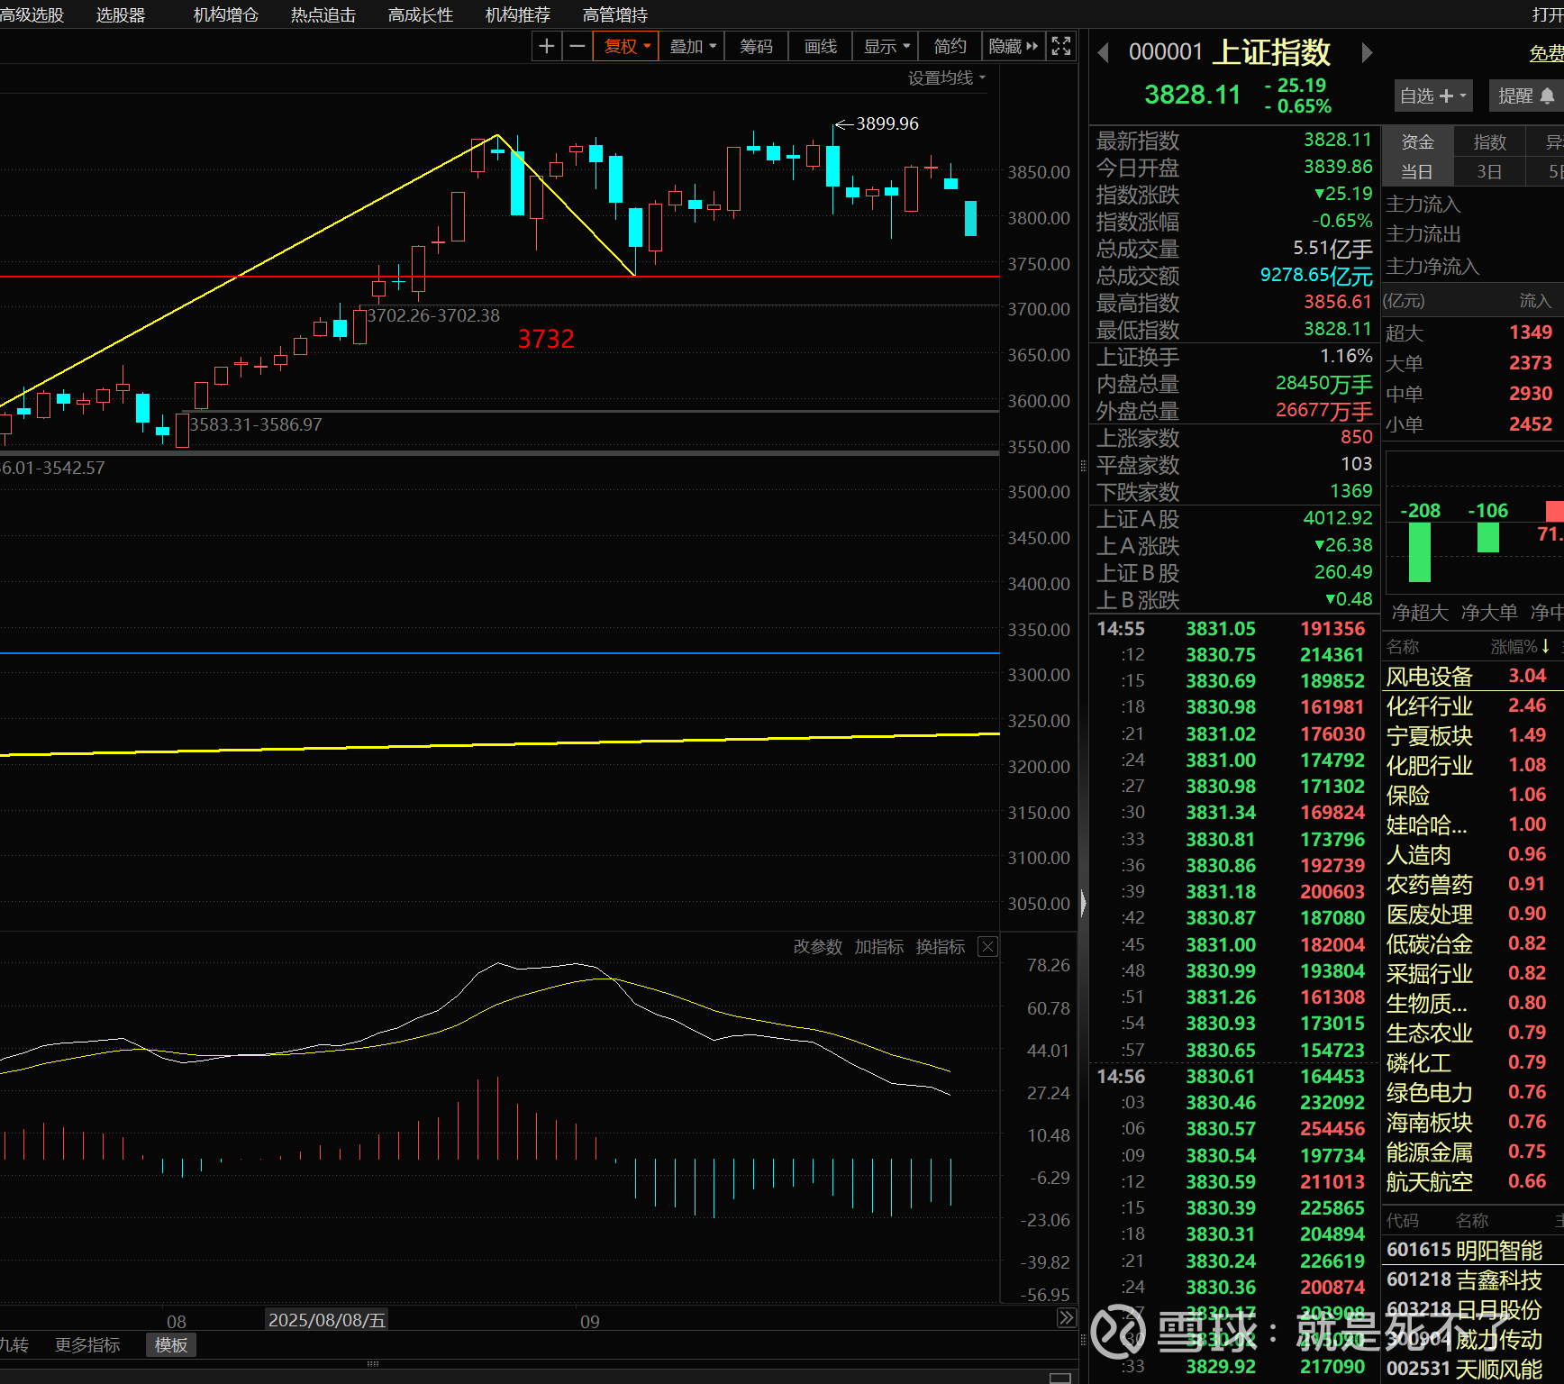Select the 风电设备 sector row
The width and height of the screenshot is (1564, 1384).
click(x=1472, y=676)
